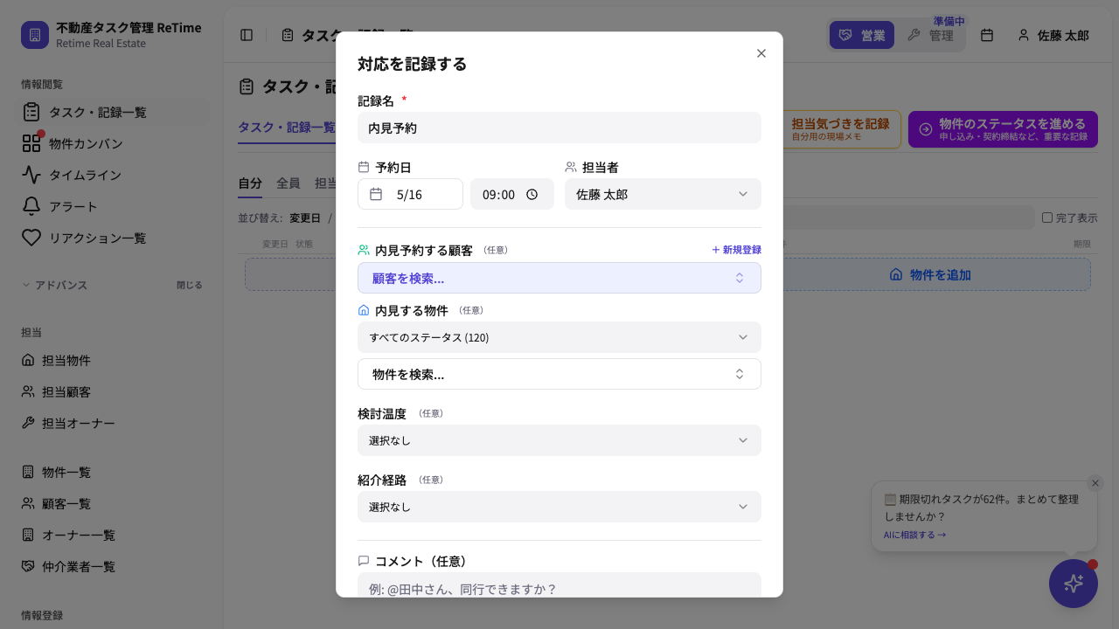Click the 09:00 time field

click(512, 194)
